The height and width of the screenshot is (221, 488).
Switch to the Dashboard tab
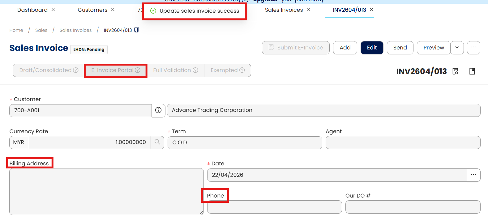pos(32,10)
